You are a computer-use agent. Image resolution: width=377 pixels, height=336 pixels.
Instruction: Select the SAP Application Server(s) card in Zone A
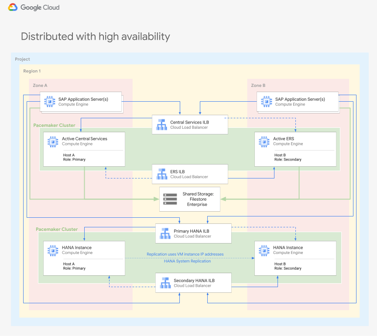pyautogui.click(x=81, y=102)
